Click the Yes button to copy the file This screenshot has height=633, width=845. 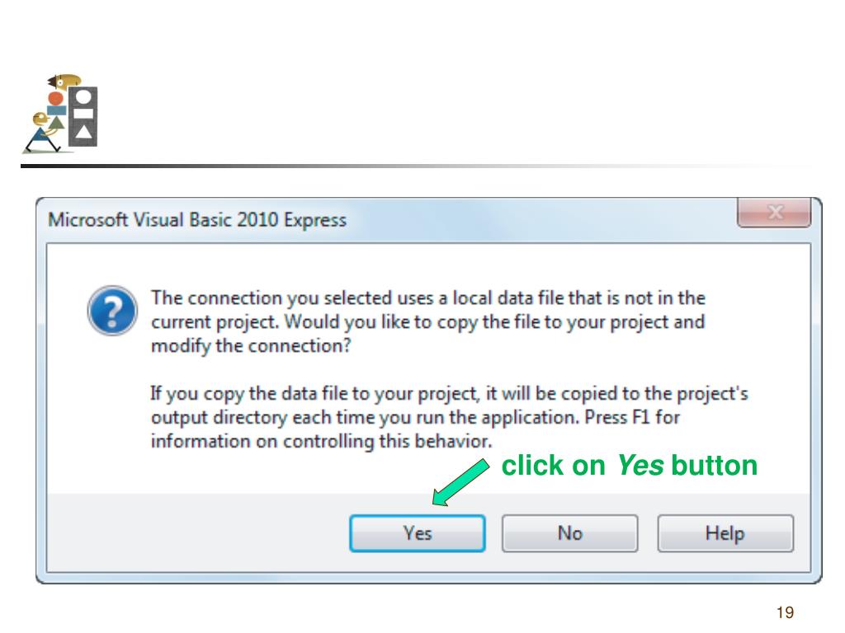(x=417, y=533)
